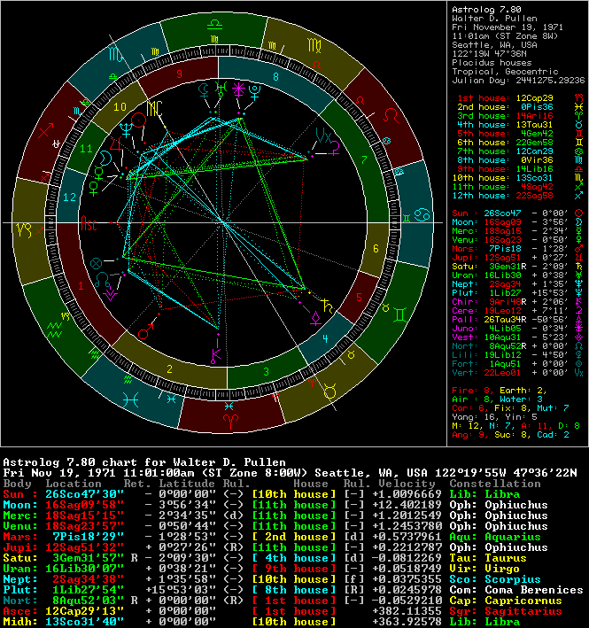Select table row 'Satu: 3Gem31'57"'
The width and height of the screenshot is (589, 628).
265,558
